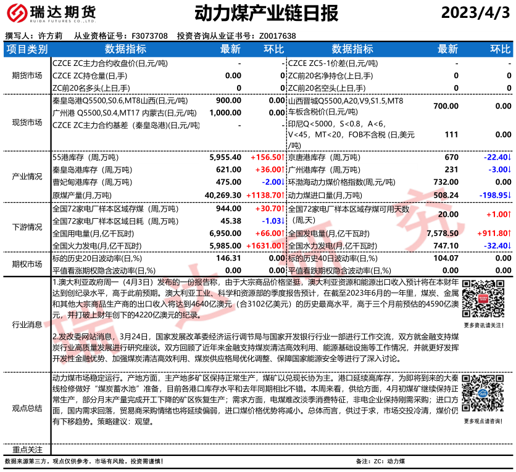Image resolution: width=516 pixels, height=472 pixels.
Task: Click the report date 2023/4/3
Action: pos(476,12)
